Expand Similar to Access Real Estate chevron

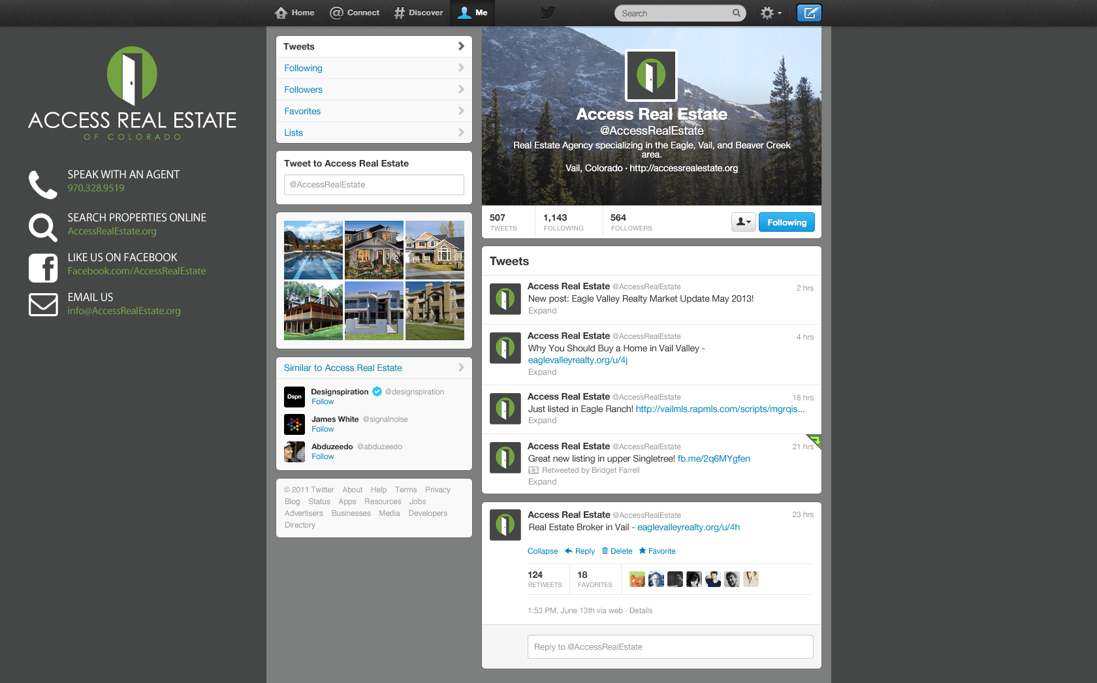pyautogui.click(x=461, y=368)
